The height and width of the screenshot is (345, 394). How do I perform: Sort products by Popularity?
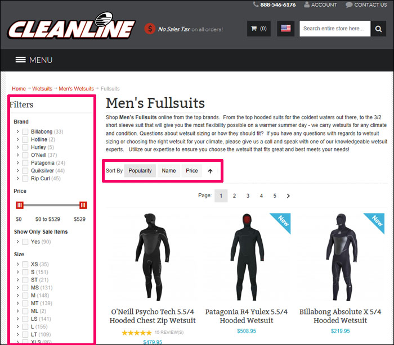(140, 171)
